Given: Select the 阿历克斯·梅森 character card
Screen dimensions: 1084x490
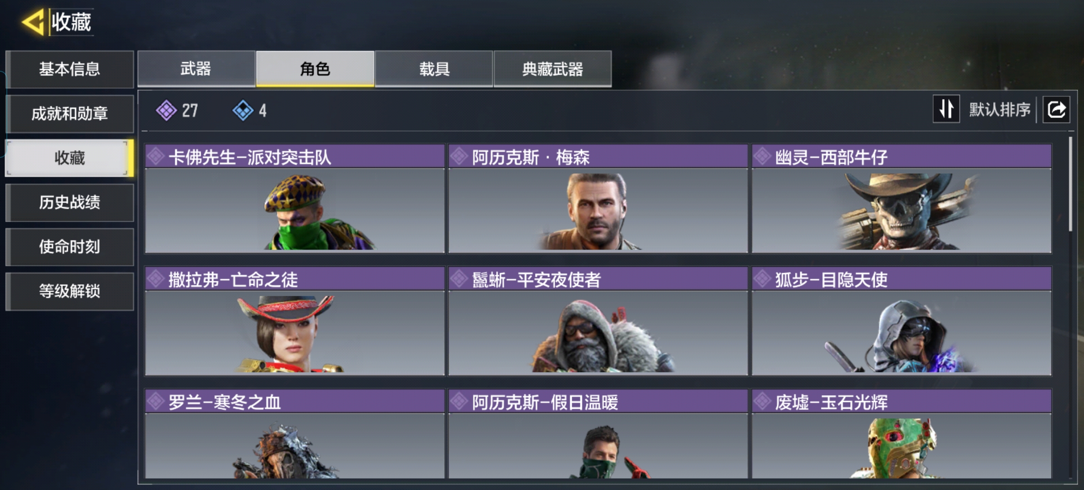Looking at the screenshot, I should [x=598, y=199].
